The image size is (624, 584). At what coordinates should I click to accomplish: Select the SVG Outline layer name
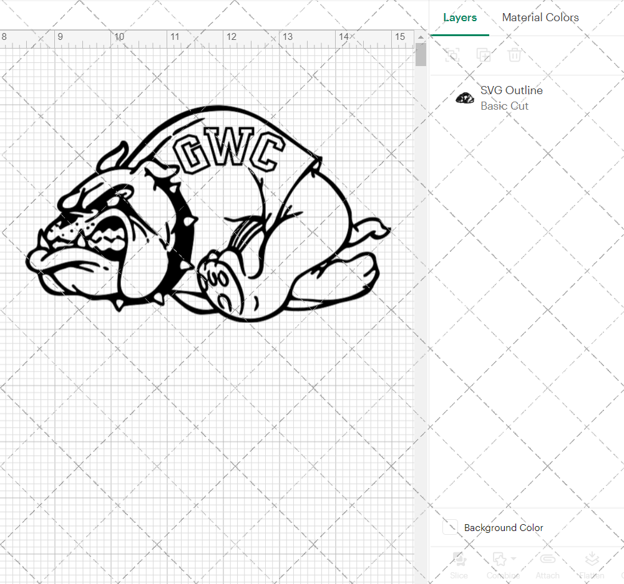[512, 90]
